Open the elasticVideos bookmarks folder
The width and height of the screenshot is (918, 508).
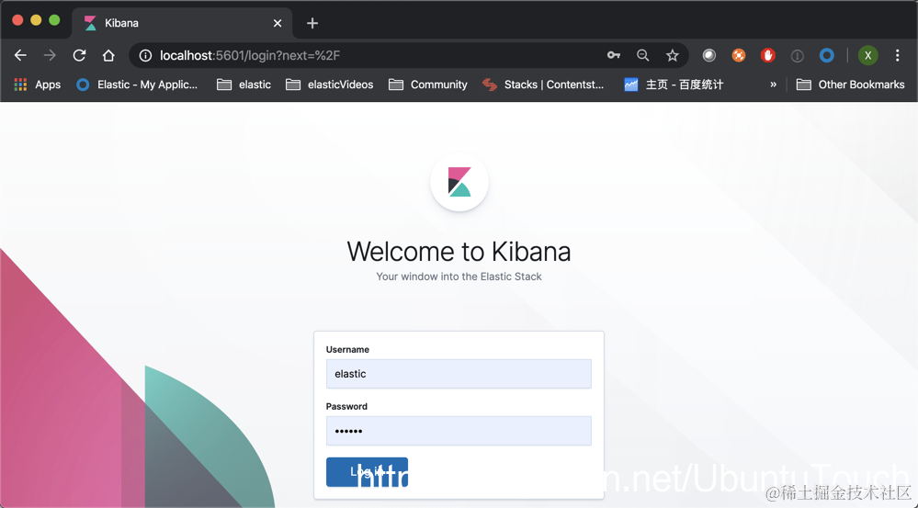[x=329, y=85]
